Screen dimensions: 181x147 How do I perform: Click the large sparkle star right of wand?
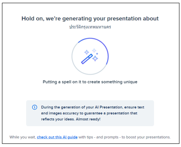(x=95, y=59)
